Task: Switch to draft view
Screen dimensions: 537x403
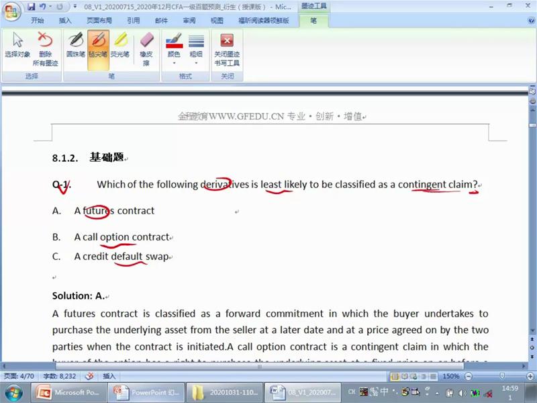Action: click(x=433, y=377)
